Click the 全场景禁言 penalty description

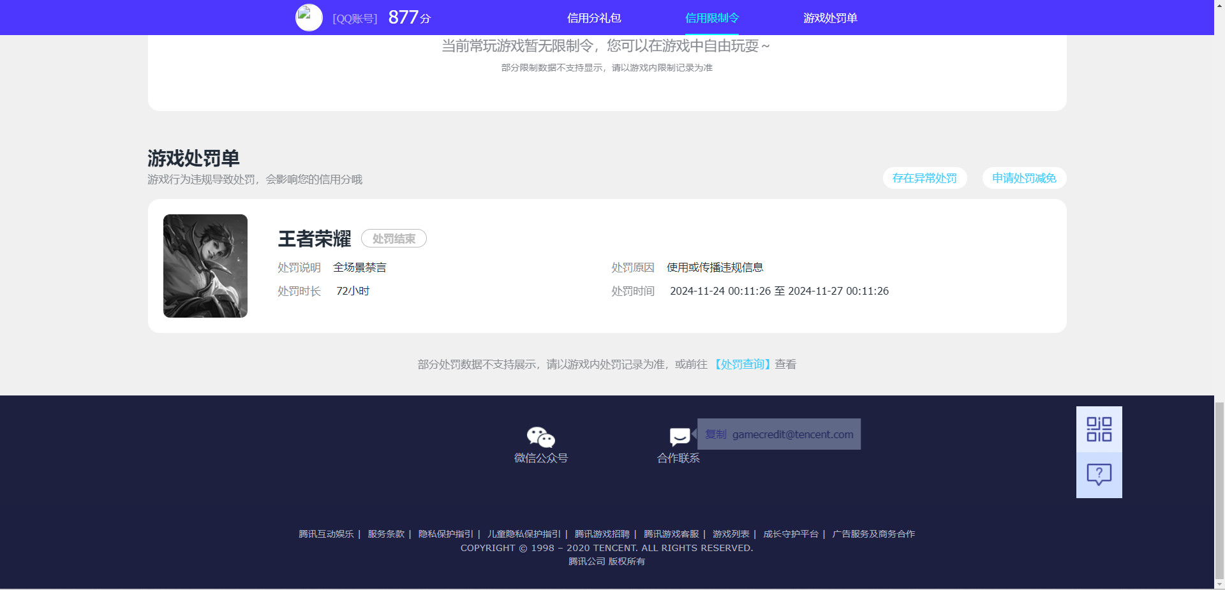(360, 267)
